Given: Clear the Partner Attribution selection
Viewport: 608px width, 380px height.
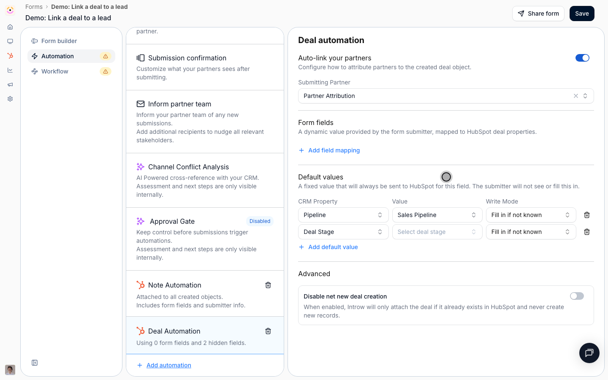Looking at the screenshot, I should pos(576,96).
